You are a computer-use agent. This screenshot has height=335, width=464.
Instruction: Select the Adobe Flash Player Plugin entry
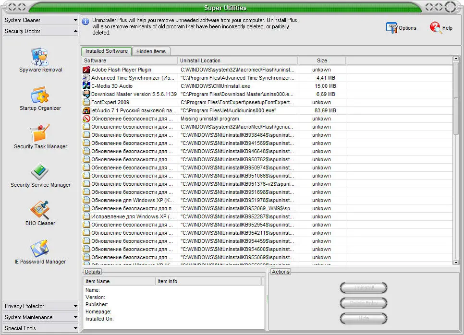click(121, 70)
